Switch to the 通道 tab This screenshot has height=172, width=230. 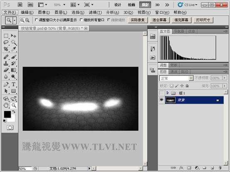pos(174,72)
